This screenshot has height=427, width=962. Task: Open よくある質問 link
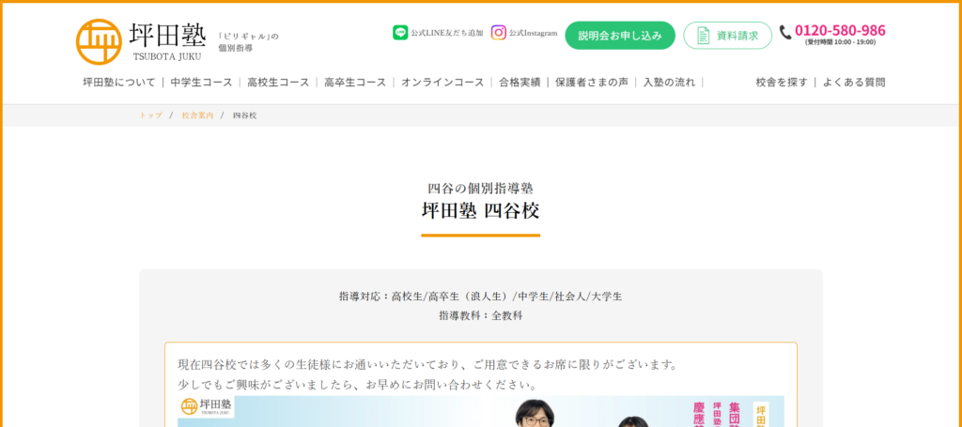[854, 82]
